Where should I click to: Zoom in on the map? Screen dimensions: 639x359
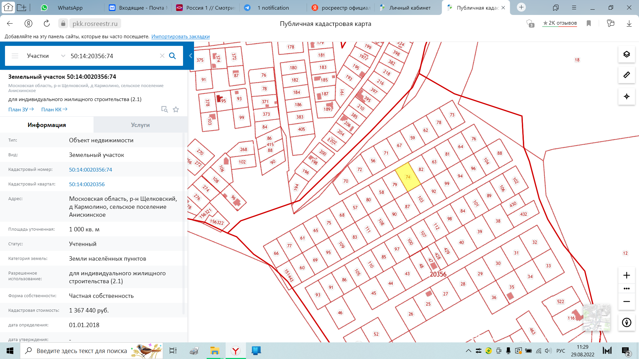pyautogui.click(x=626, y=275)
